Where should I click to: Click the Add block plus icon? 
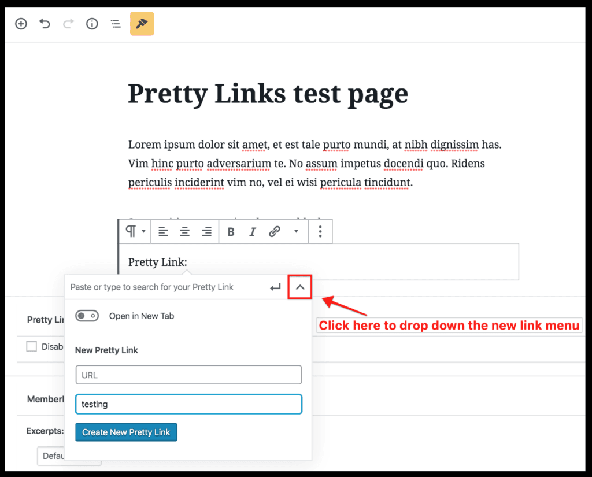tap(21, 24)
